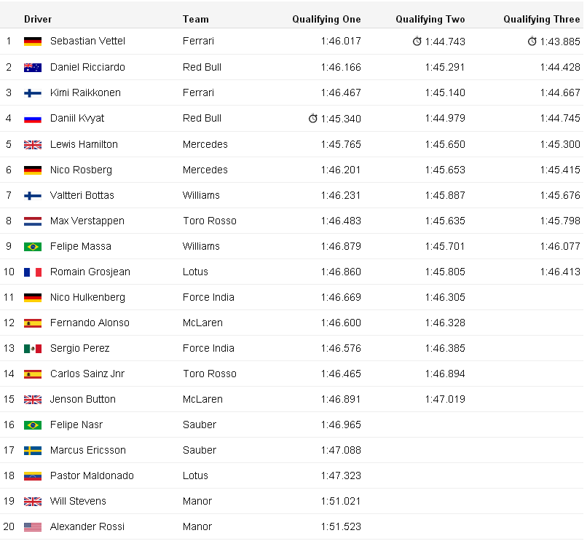Click the Mexican flag next to Sergio Perez

tap(33, 348)
